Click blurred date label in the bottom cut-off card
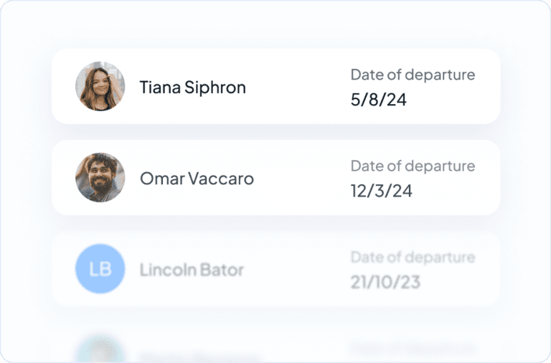 coord(413,348)
